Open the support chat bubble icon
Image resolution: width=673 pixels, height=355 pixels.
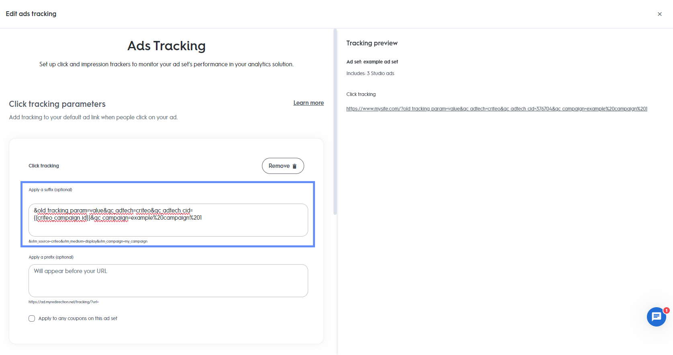pyautogui.click(x=656, y=317)
